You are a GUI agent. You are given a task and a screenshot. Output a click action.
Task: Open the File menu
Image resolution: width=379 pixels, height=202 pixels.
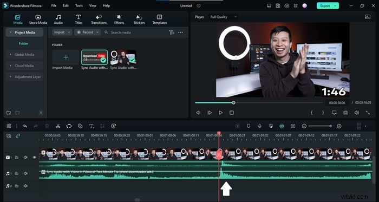click(x=54, y=5)
